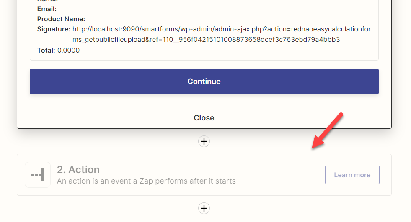The height and width of the screenshot is (222, 411).
Task: Click the Signature localhost URL value
Action: pos(222,34)
